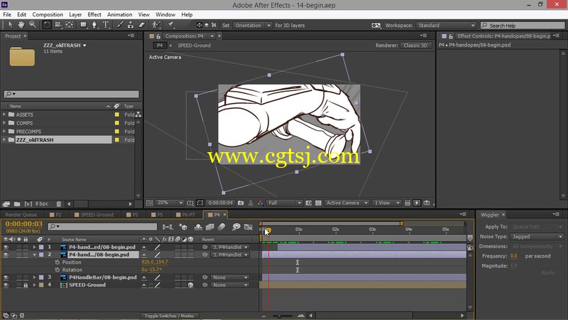The image size is (568, 320).
Task: Select the Pan Behind tool
Action: 69,25
